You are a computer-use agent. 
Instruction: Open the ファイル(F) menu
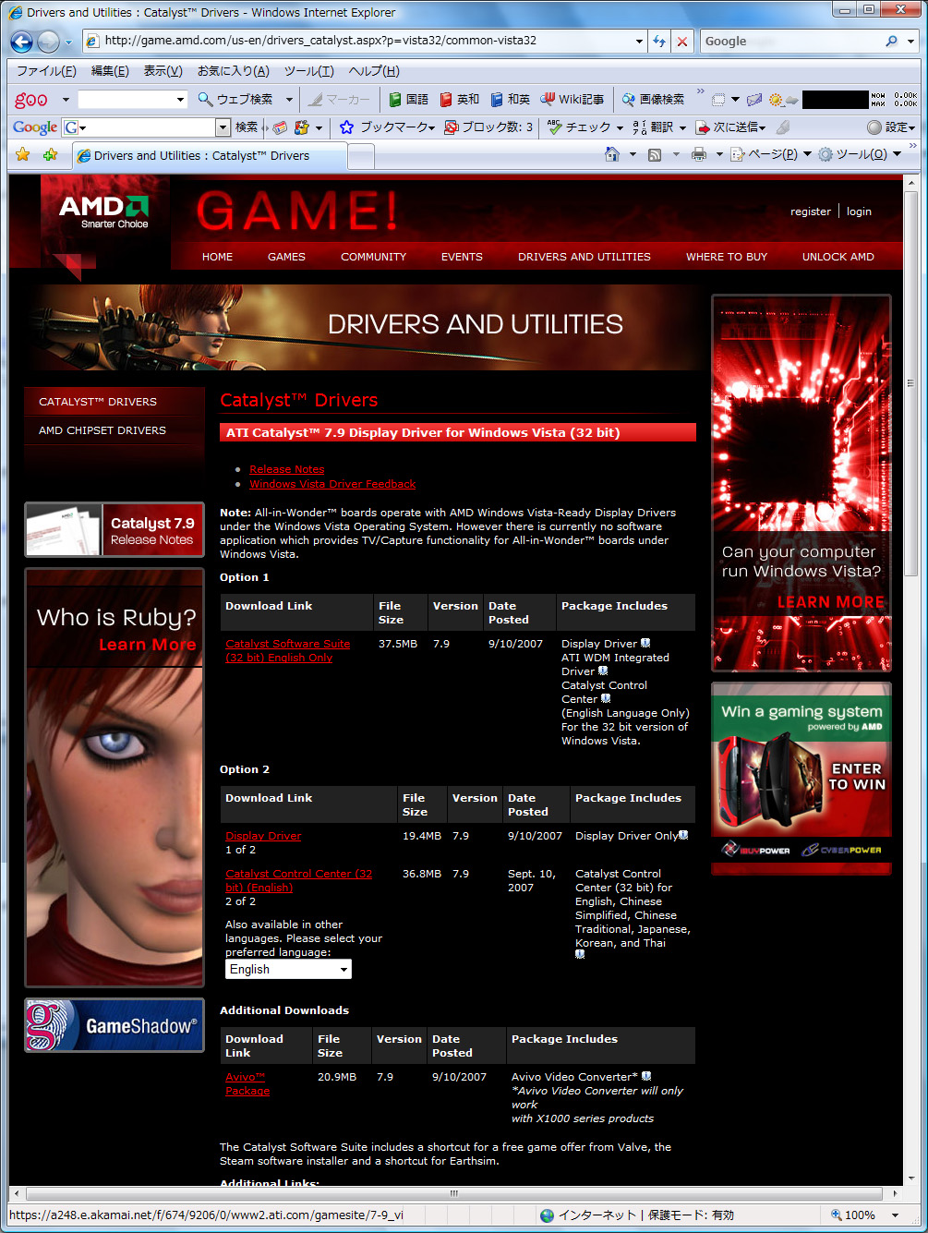click(x=46, y=71)
